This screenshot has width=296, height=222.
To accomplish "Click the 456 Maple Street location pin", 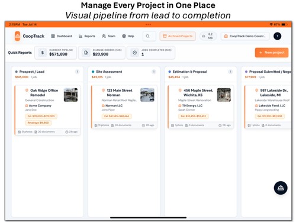I will point(180,91).
